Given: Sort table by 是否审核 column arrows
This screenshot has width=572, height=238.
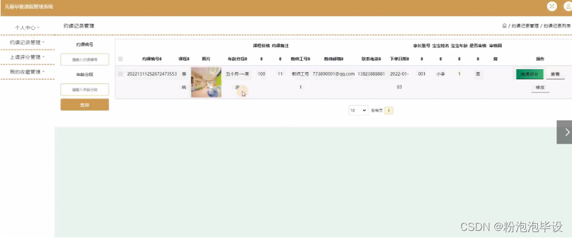Looking at the screenshot, I should pyautogui.click(x=478, y=58).
